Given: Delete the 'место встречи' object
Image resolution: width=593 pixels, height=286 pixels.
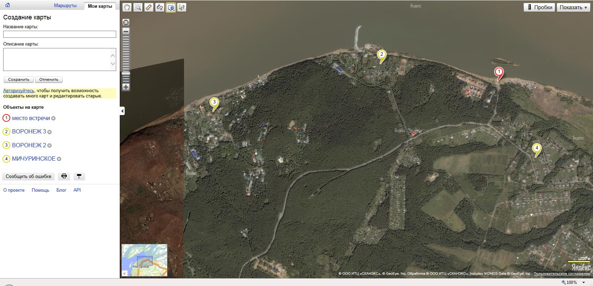Looking at the screenshot, I should pos(53,118).
